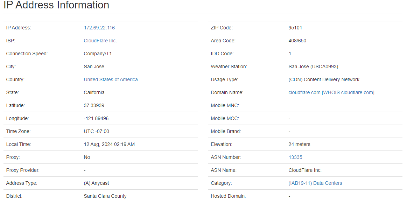Select the state value California
The width and height of the screenshot is (407, 203).
[94, 93]
